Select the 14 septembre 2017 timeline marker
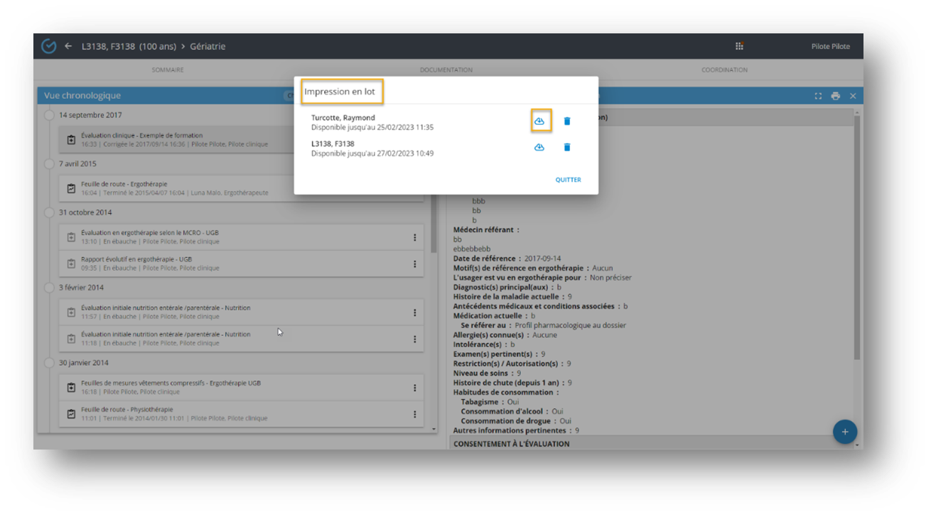931x517 pixels. [49, 115]
